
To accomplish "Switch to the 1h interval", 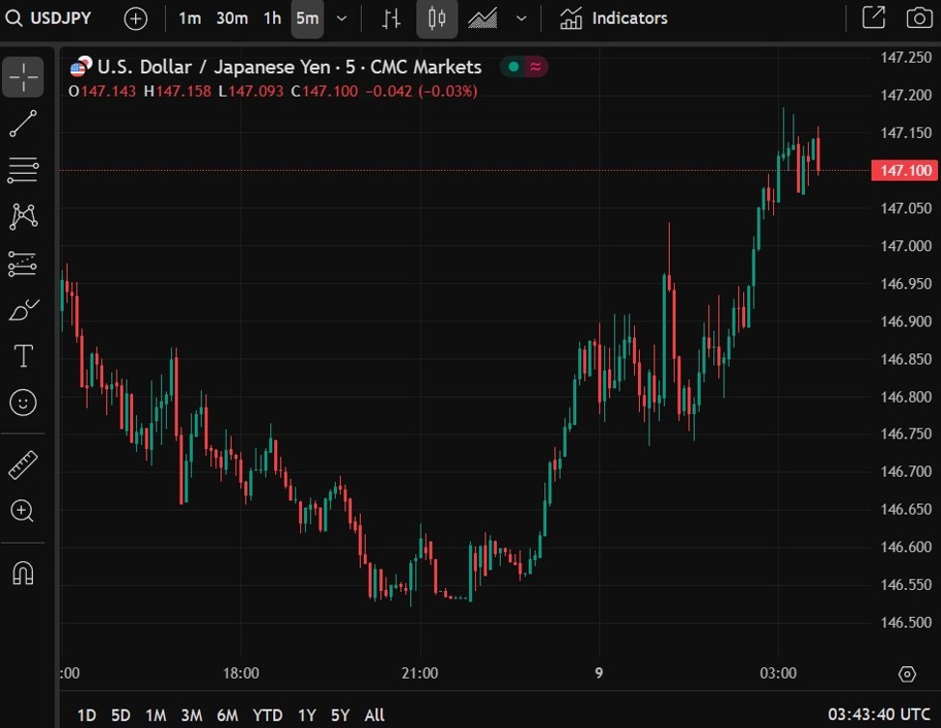I will pos(271,18).
